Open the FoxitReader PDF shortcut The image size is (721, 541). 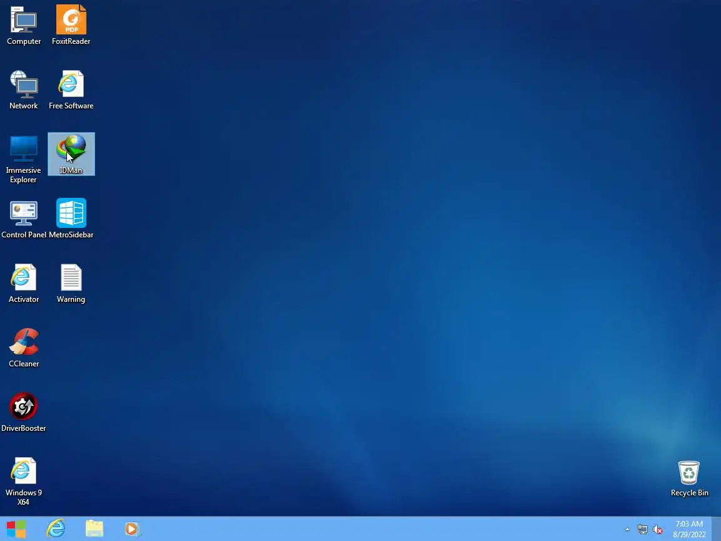[71, 25]
